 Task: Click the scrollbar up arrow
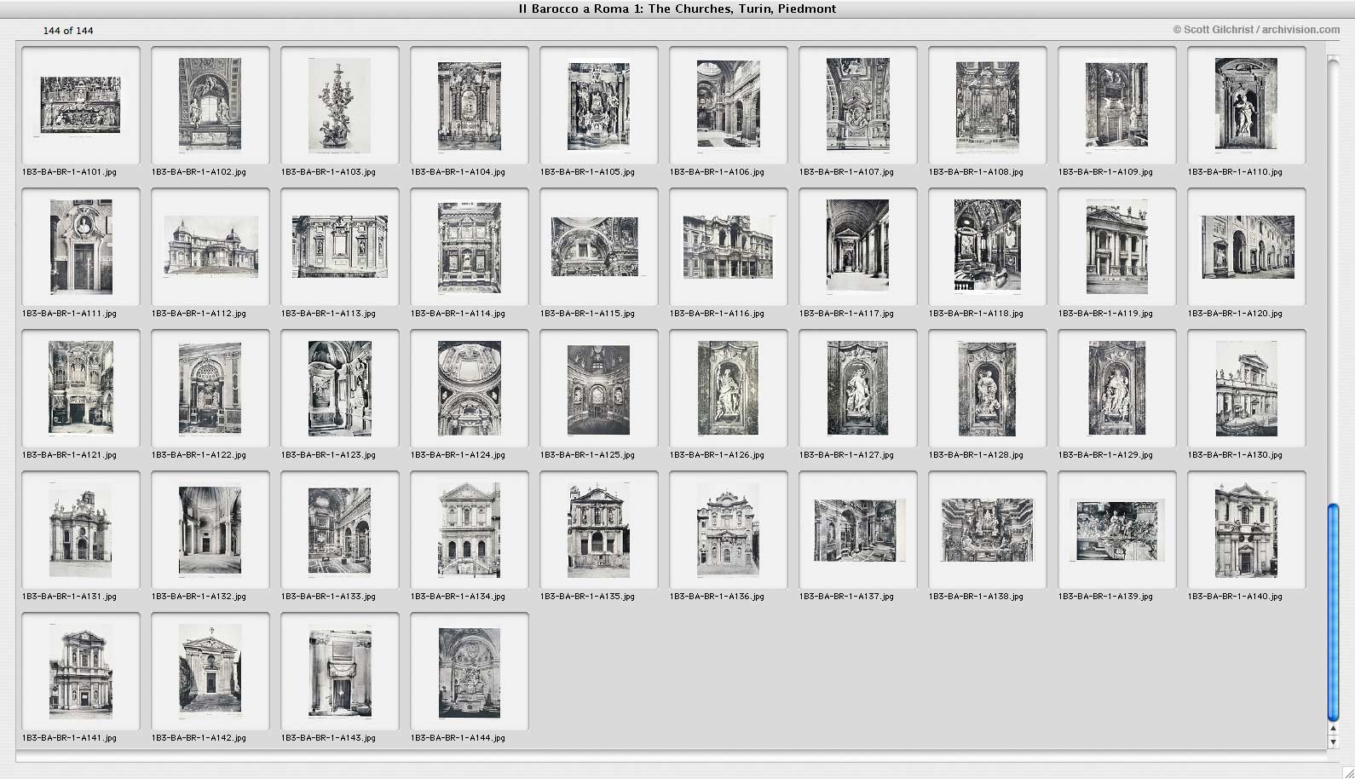1334,730
